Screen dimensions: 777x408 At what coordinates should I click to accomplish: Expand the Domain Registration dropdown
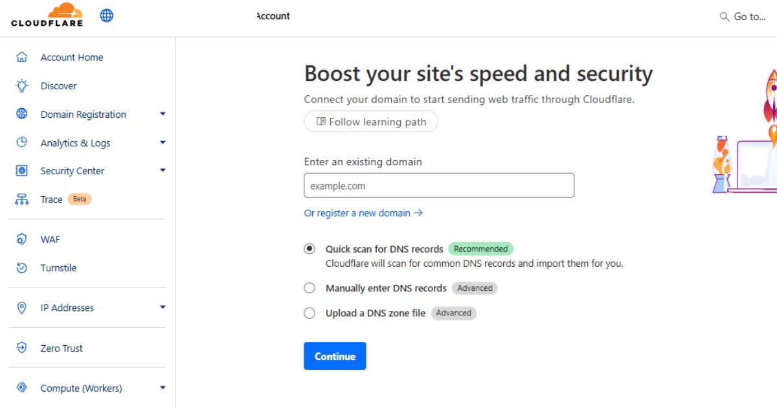click(163, 114)
